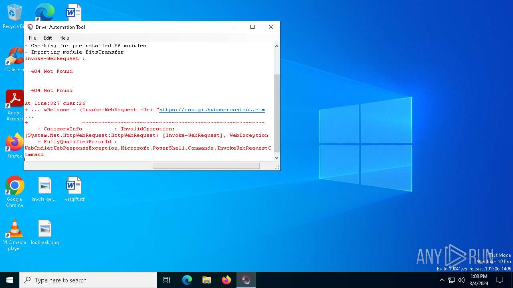Select the CCleaner desktop shortcut
Screen dimensions: 513x288
[x=14, y=60]
